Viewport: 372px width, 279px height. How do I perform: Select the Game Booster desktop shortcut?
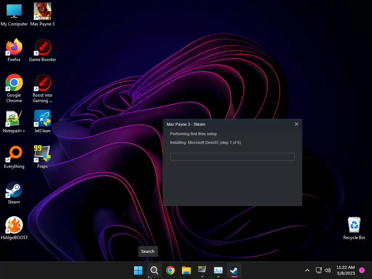pos(43,50)
